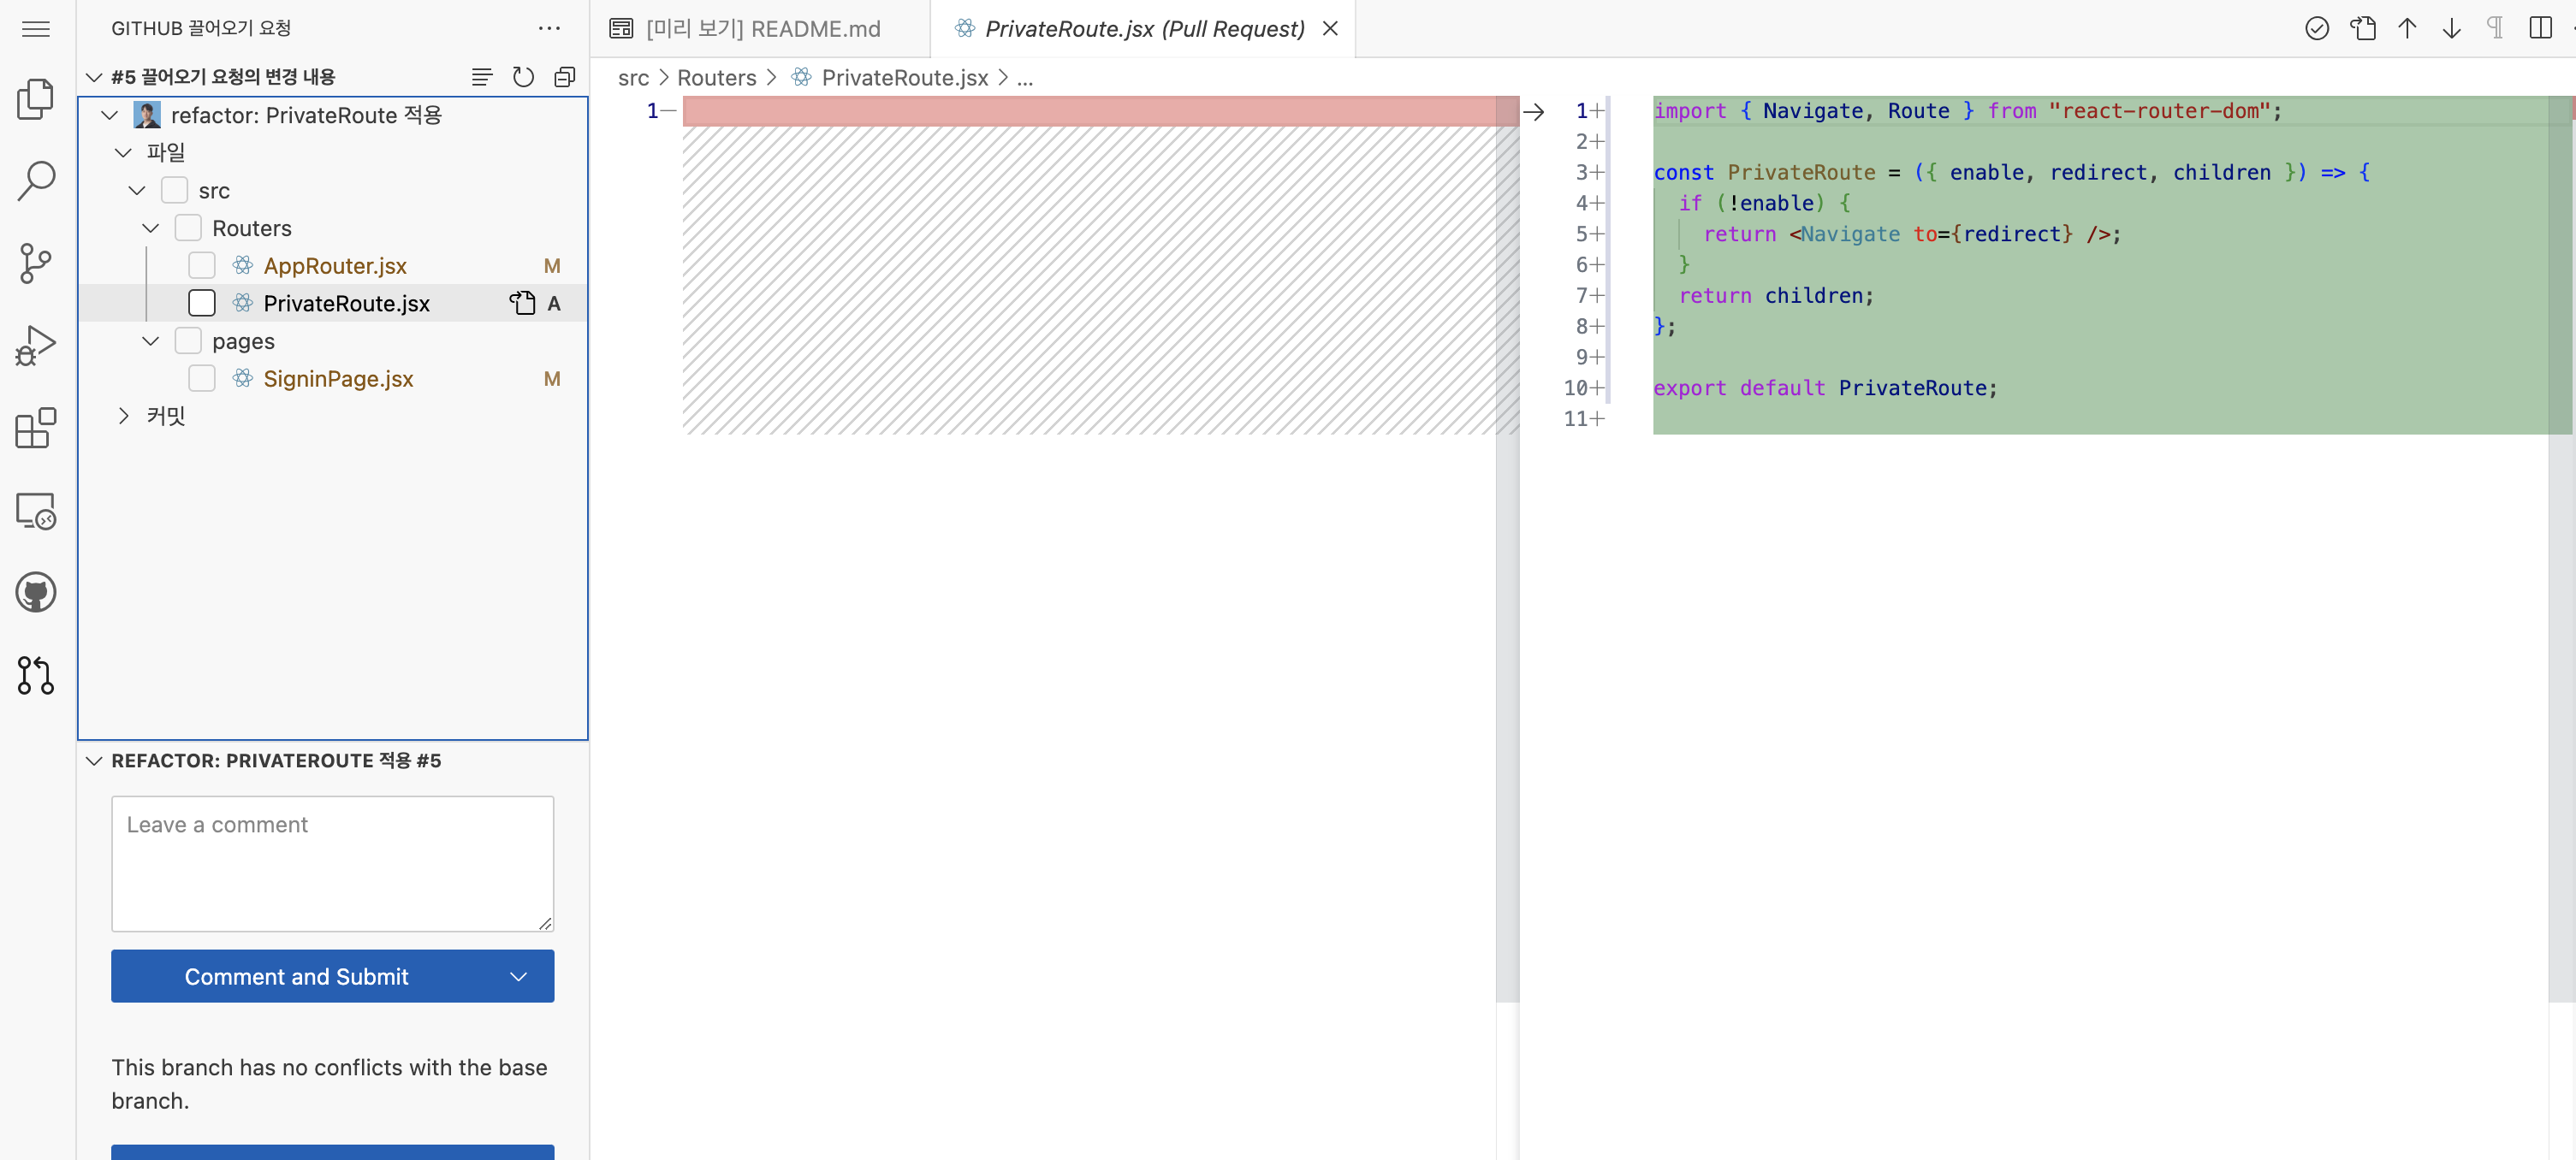Open the GitHub sidebar icon
The image size is (2576, 1160).
(36, 593)
